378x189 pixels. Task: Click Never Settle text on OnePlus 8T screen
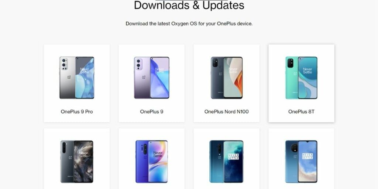coord(307,71)
